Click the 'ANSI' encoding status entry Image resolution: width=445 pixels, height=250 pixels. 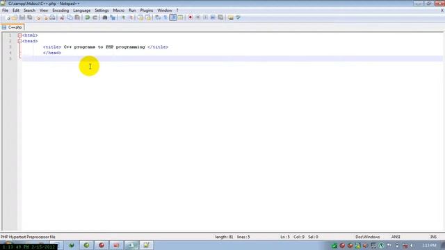(396, 237)
